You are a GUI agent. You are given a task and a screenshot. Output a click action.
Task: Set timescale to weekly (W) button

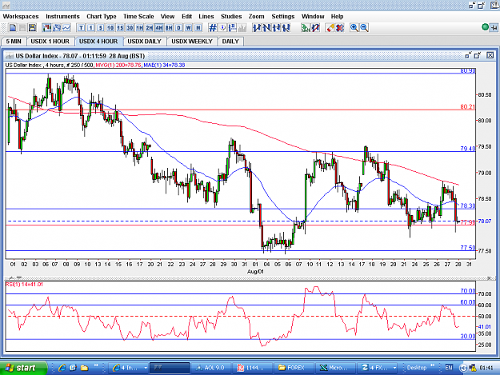[189, 28]
